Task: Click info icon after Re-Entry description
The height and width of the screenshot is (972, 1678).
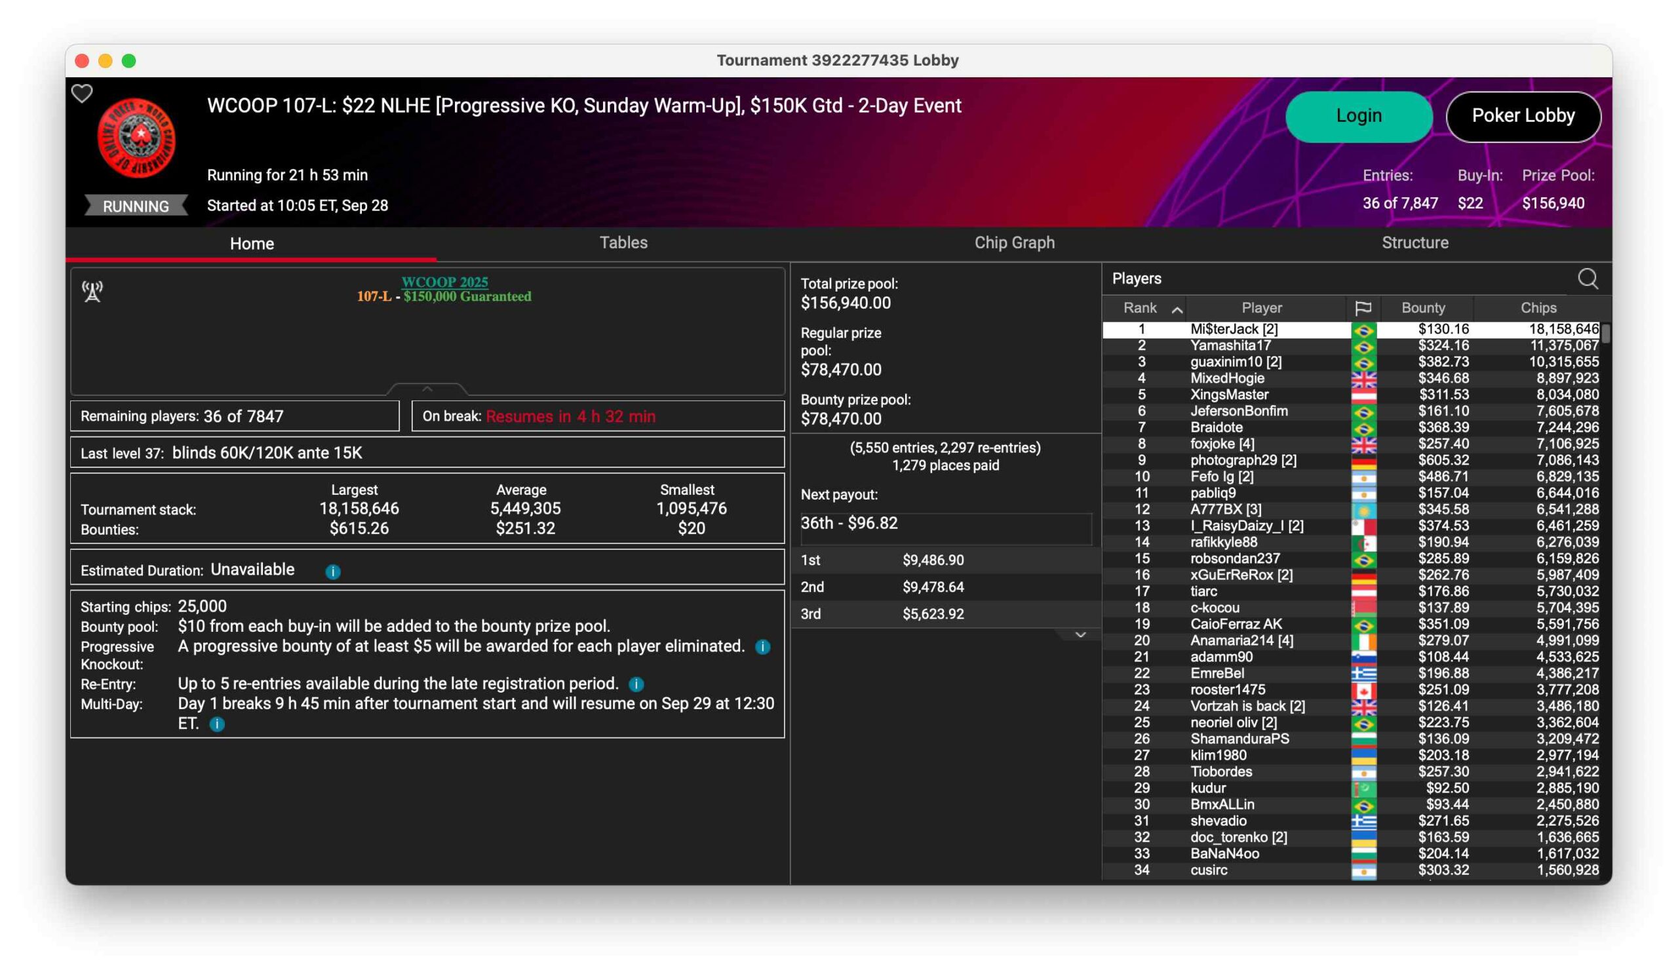Action: (636, 684)
